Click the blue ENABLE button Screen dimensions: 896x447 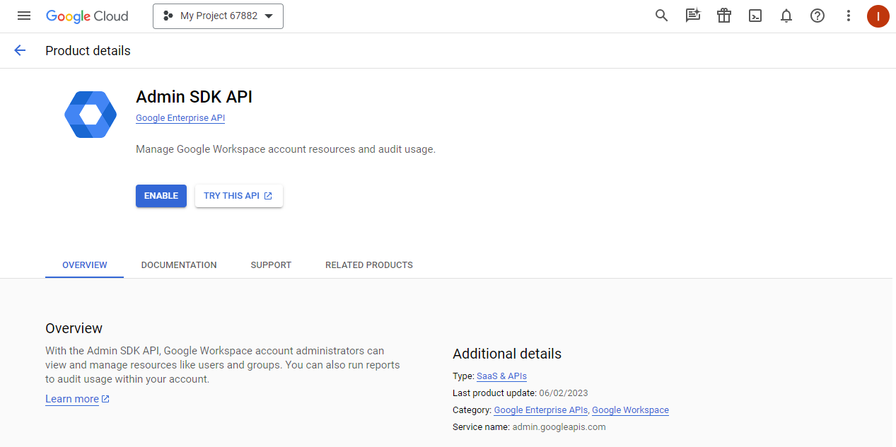point(161,196)
